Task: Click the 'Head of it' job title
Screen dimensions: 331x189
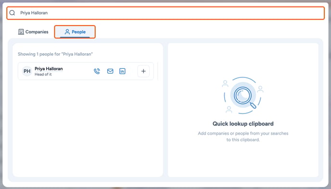Action: point(43,74)
